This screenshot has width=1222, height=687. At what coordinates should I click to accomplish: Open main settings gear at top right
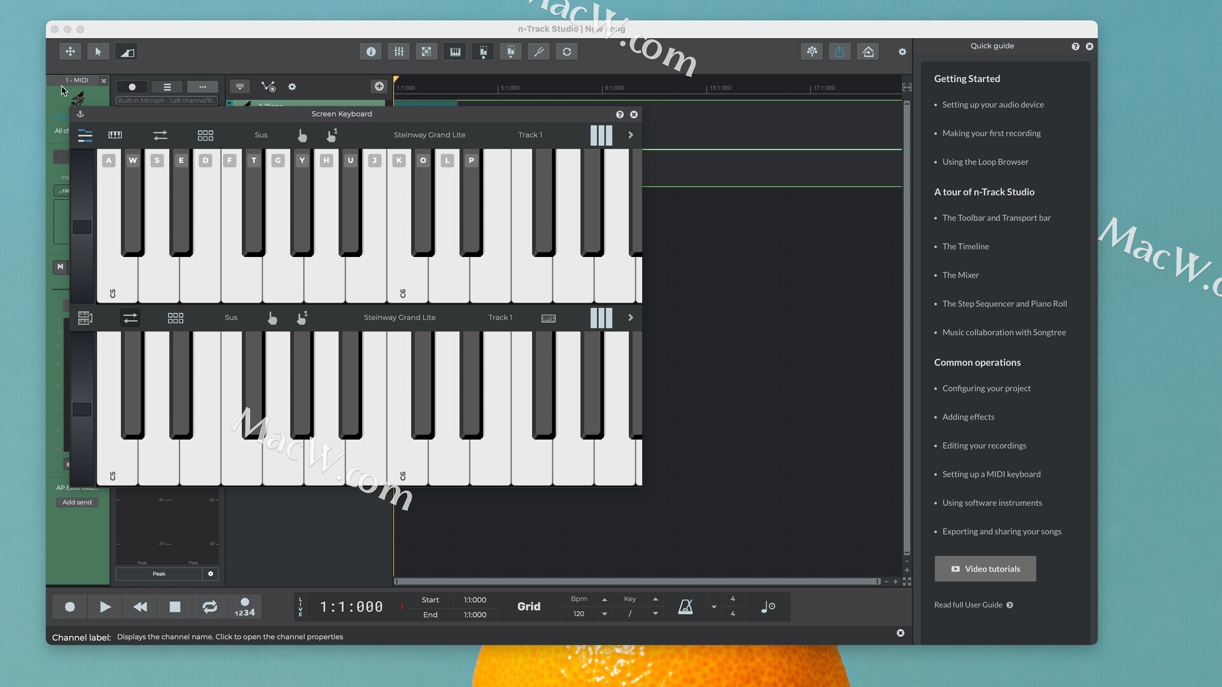(x=902, y=52)
